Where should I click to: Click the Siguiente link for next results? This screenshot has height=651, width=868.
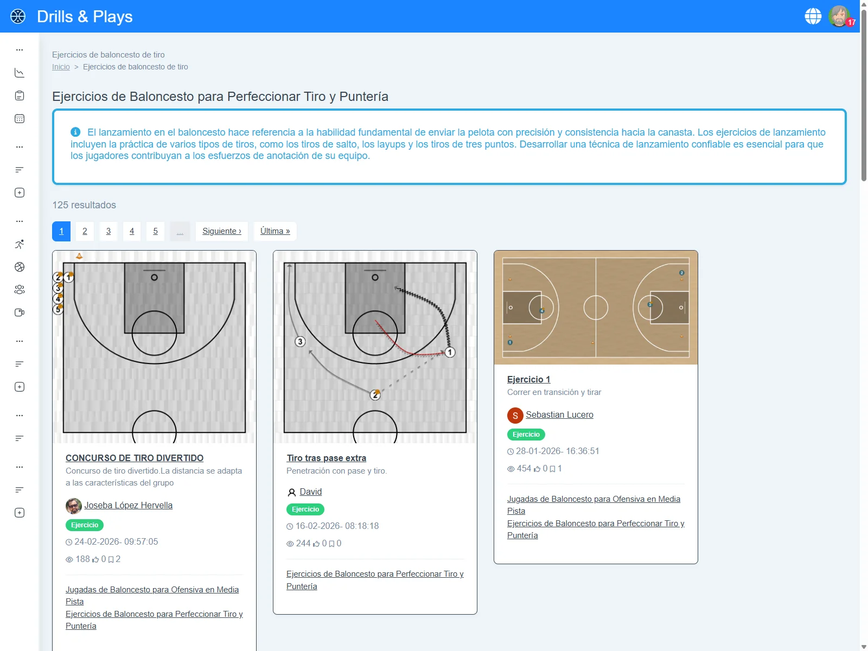(221, 231)
